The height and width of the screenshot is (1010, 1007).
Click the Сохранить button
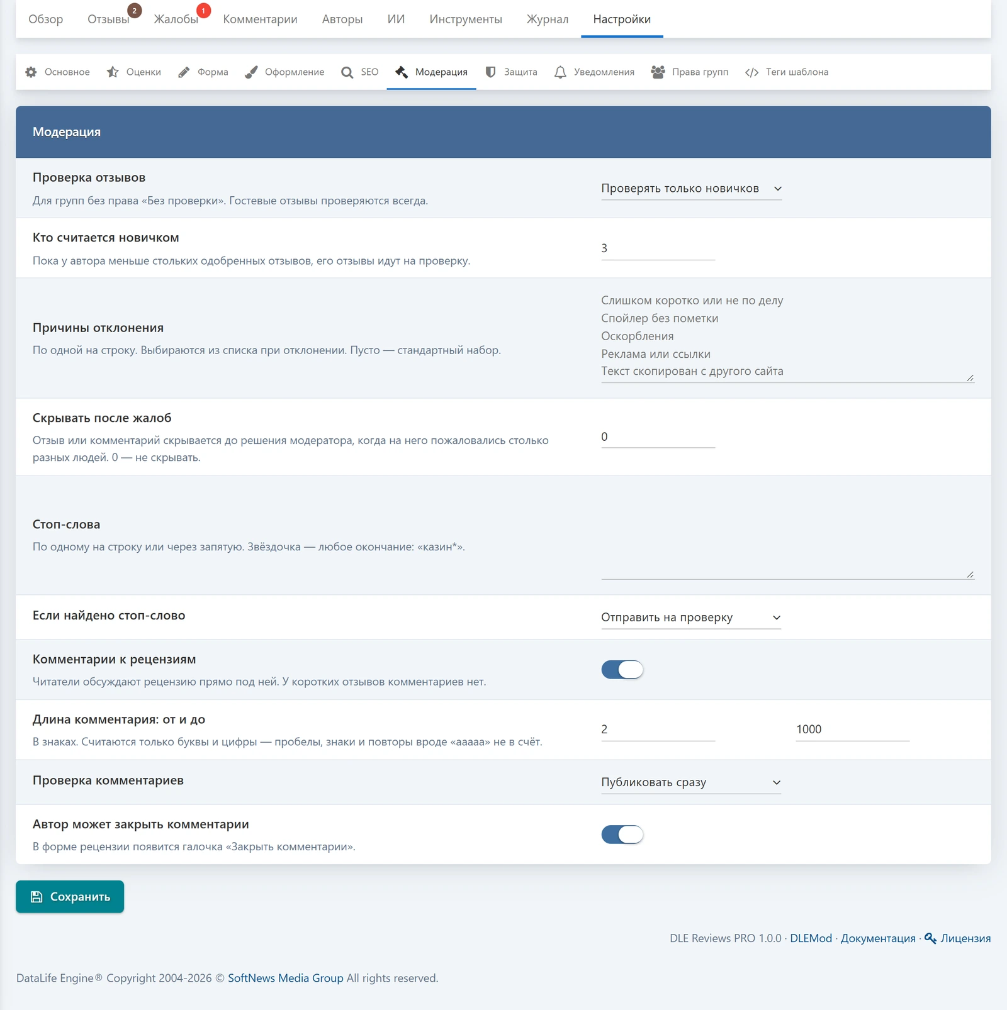pos(70,897)
